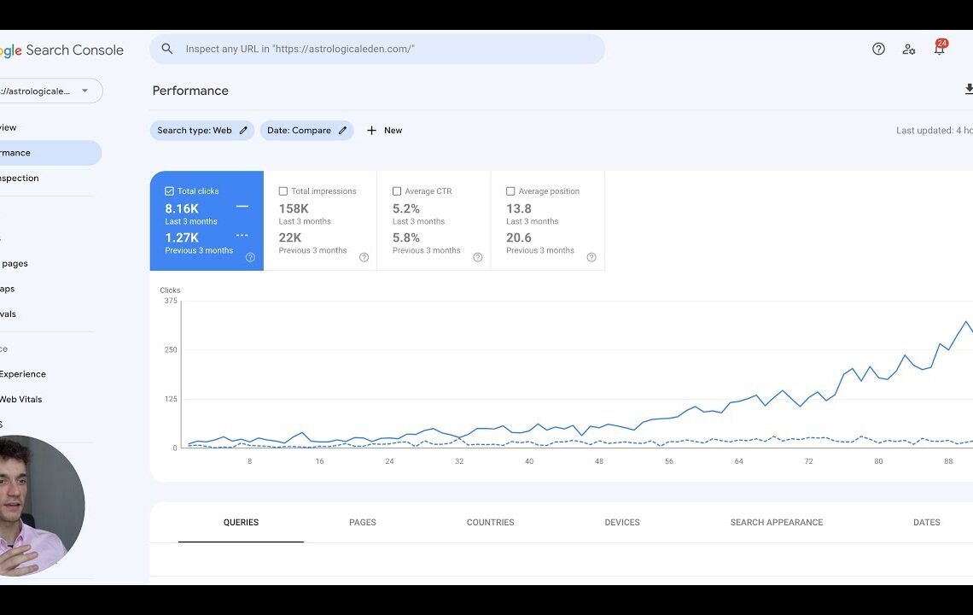Click the 158K impressions value
Screen dimensions: 973x615
pyautogui.click(x=294, y=208)
